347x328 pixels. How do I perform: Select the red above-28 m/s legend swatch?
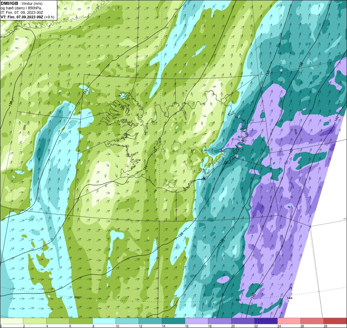335,321
